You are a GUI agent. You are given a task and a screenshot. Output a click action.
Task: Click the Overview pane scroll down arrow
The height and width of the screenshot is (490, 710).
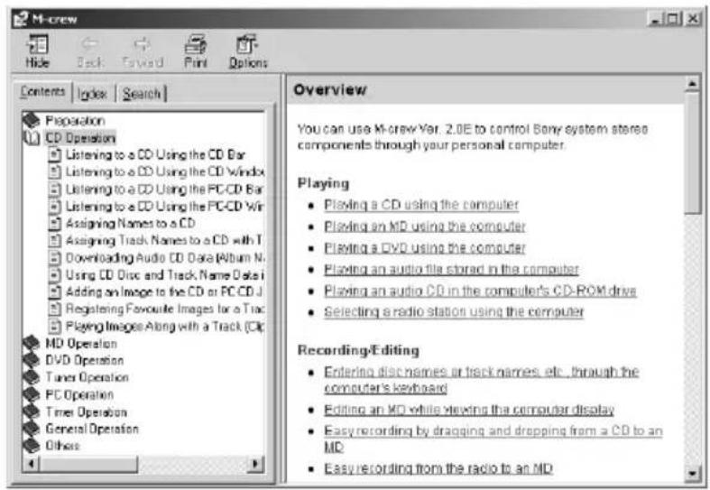pyautogui.click(x=692, y=474)
